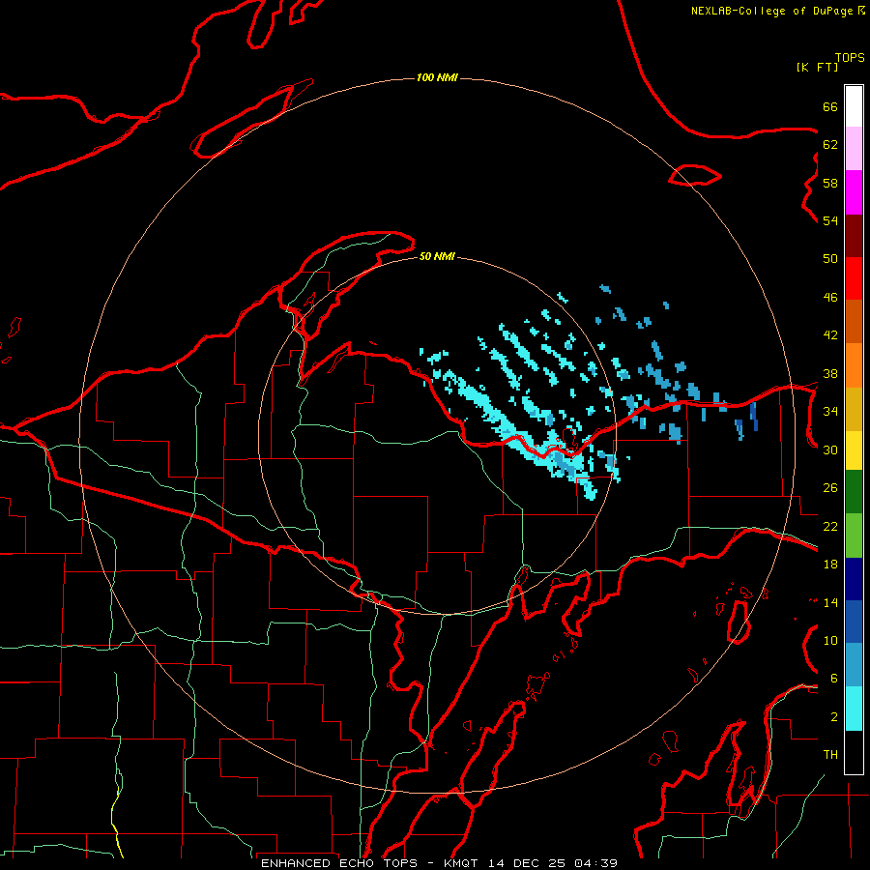Pick the steel light-blue legend swatch
This screenshot has height=870, width=870.
pyautogui.click(x=854, y=664)
